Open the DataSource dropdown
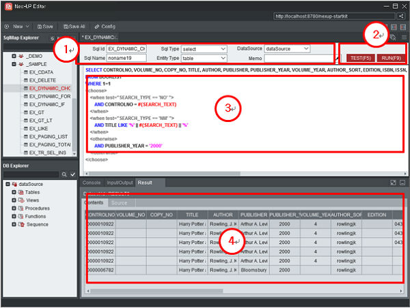410x308 pixels. pyautogui.click(x=287, y=49)
